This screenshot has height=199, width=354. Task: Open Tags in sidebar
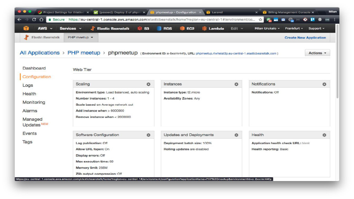(x=27, y=142)
